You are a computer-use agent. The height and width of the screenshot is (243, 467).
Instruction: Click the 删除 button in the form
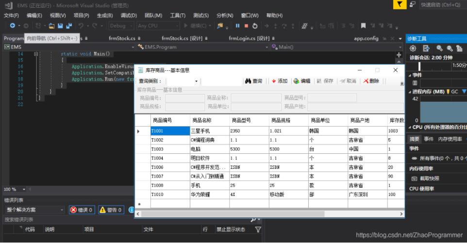pos(371,81)
